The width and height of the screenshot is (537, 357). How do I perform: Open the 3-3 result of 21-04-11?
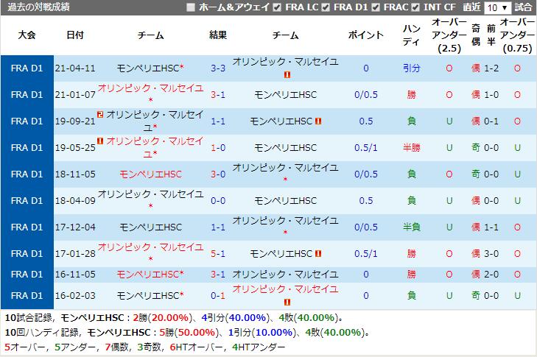click(218, 68)
